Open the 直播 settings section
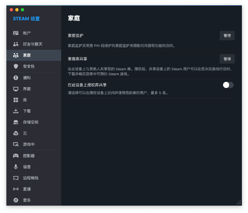 (x=34, y=189)
